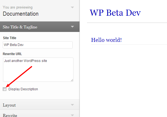
Task: Click the Site Title input field
Action: click(38, 45)
